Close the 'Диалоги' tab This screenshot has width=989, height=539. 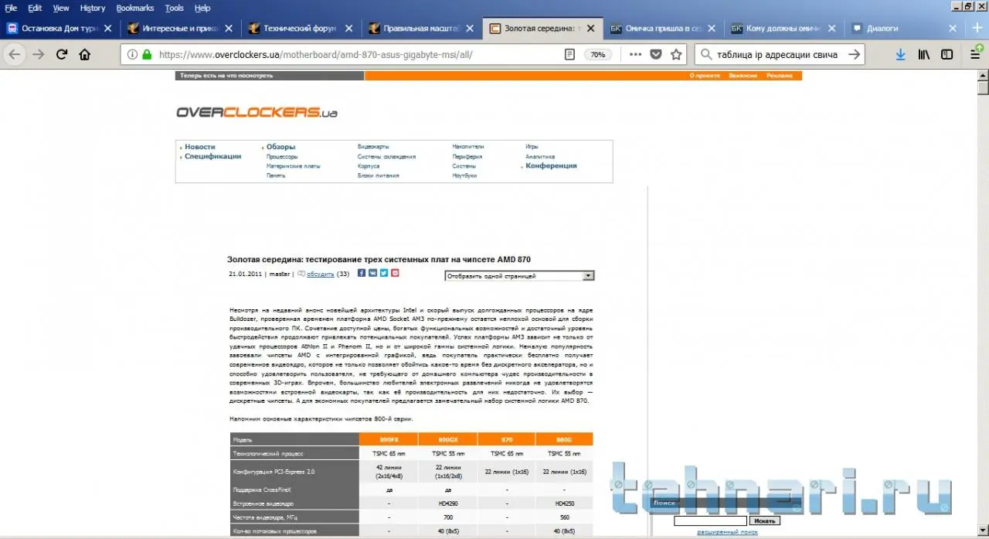pos(952,28)
